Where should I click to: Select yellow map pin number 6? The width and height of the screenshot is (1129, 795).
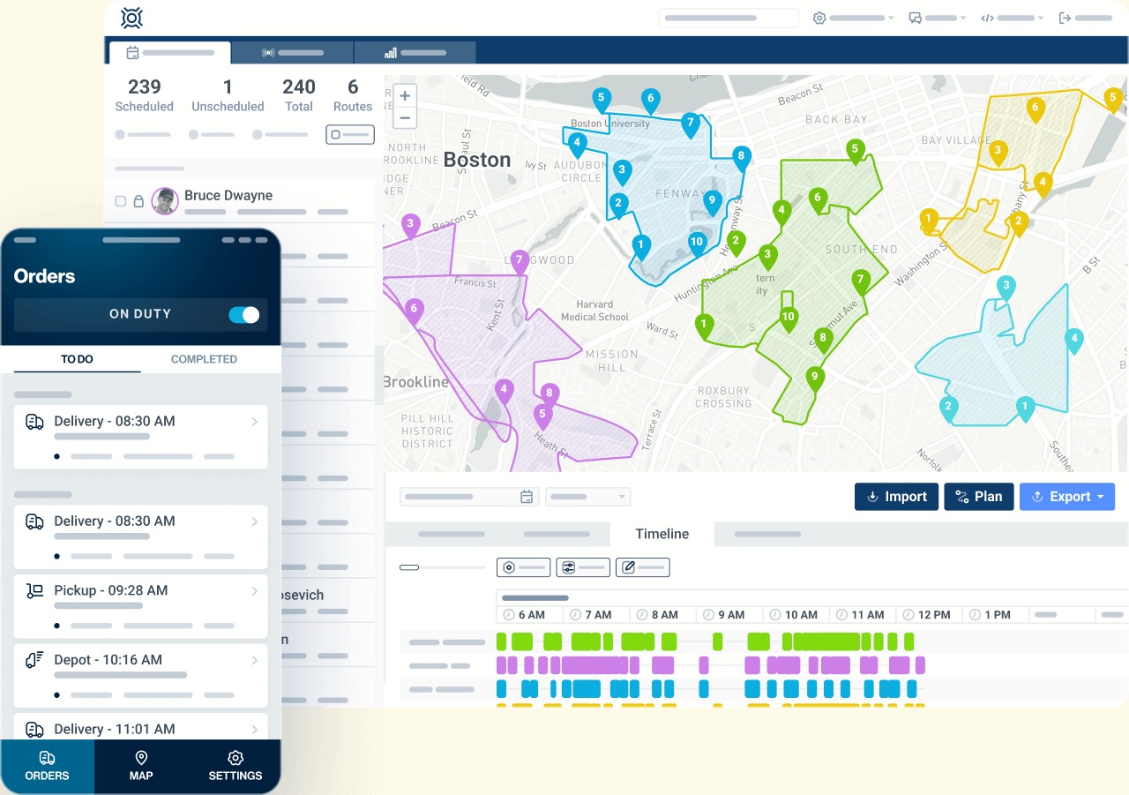(x=1036, y=109)
